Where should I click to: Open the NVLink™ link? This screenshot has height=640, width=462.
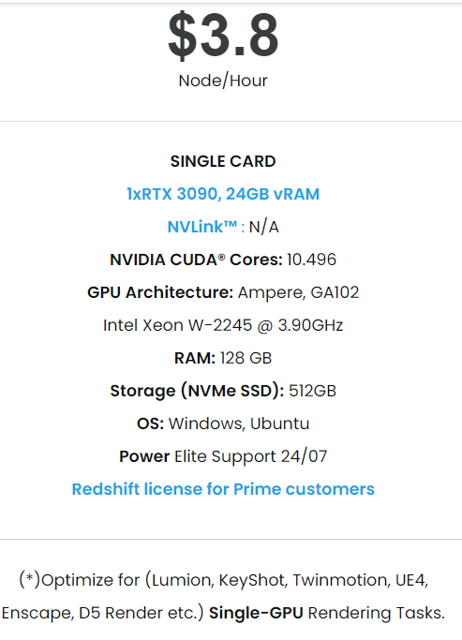pyautogui.click(x=202, y=227)
